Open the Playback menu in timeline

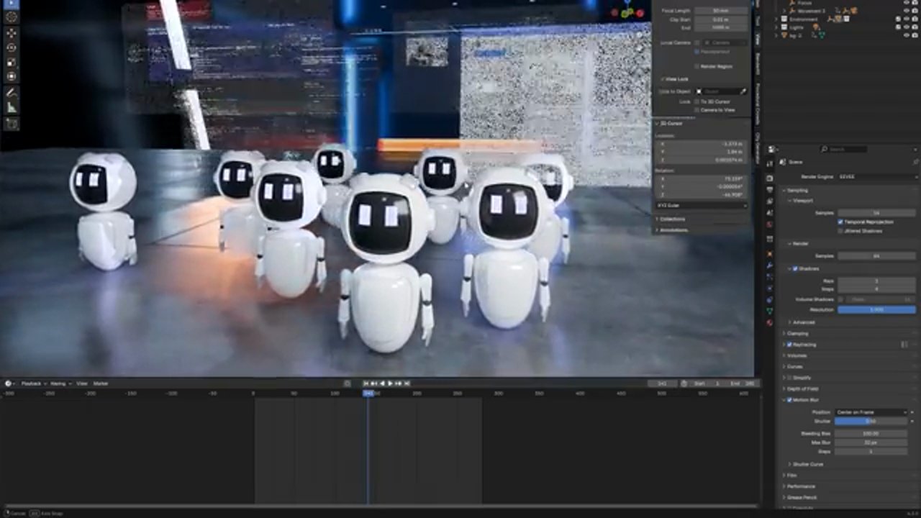(32, 383)
